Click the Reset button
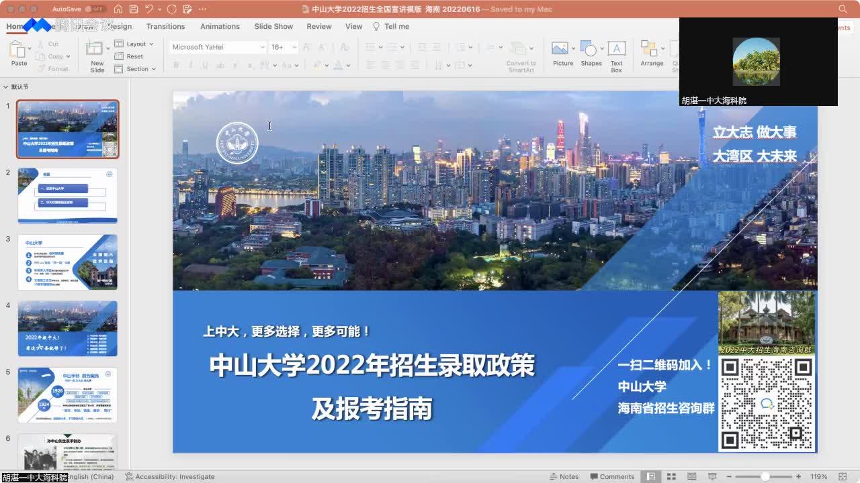Viewport: 860px width, 483px height. pos(129,57)
